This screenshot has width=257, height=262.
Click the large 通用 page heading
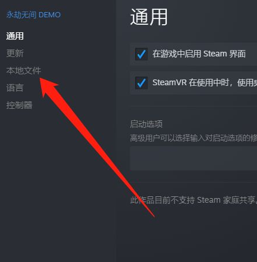[149, 17]
